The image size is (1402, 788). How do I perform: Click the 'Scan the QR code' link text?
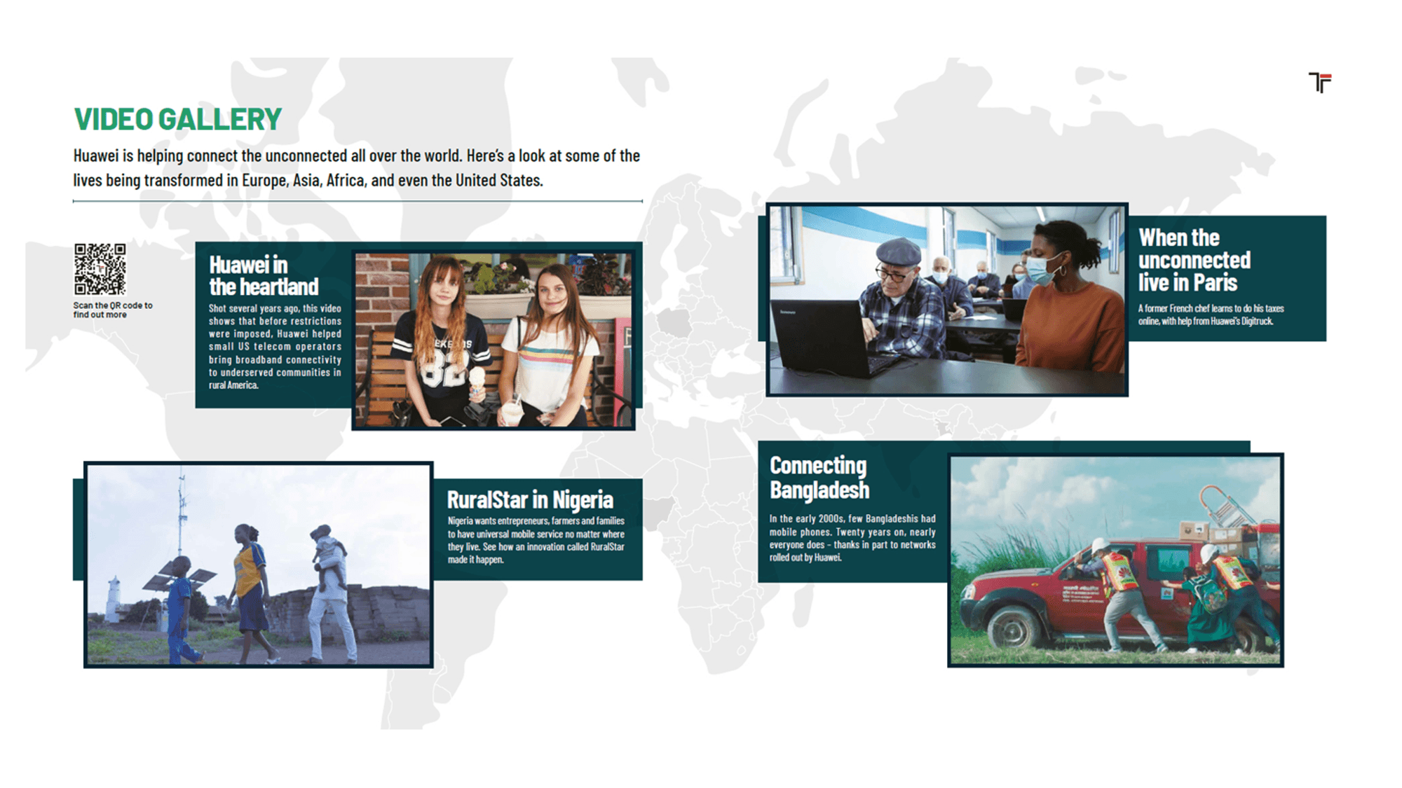coord(112,310)
